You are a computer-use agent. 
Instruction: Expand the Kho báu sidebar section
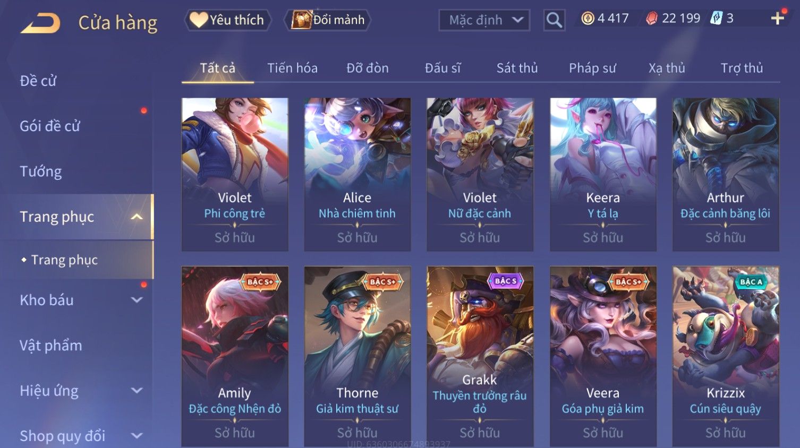click(x=137, y=300)
